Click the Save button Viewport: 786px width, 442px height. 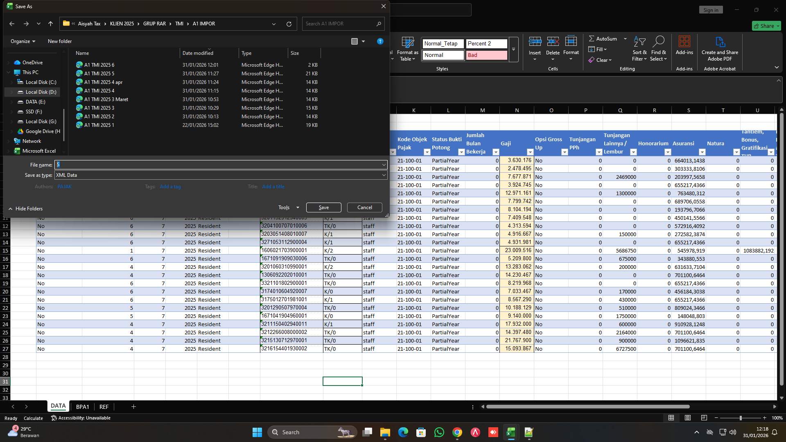[323, 207]
